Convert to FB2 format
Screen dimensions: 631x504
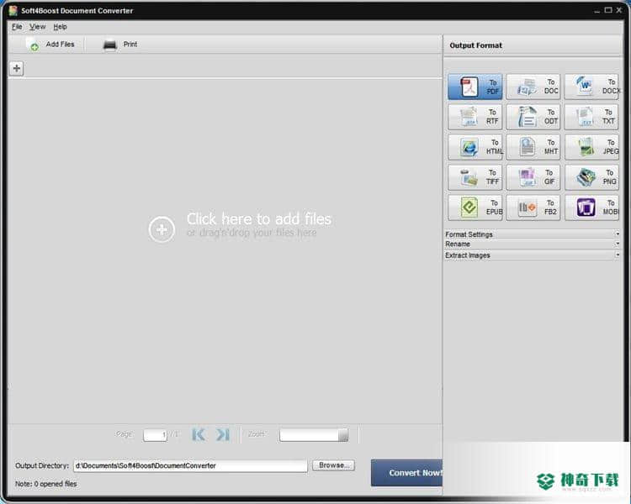coord(533,207)
